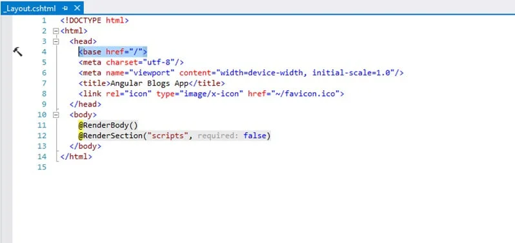This screenshot has height=243, width=515.
Task: Click the rel="icon" attribute
Action: pos(129,94)
